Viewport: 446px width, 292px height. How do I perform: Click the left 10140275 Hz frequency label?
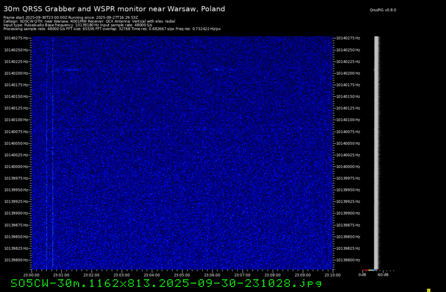[x=17, y=38]
